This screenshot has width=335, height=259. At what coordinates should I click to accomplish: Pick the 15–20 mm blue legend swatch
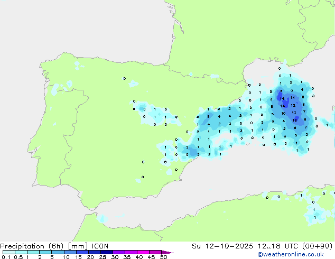point(82,252)
